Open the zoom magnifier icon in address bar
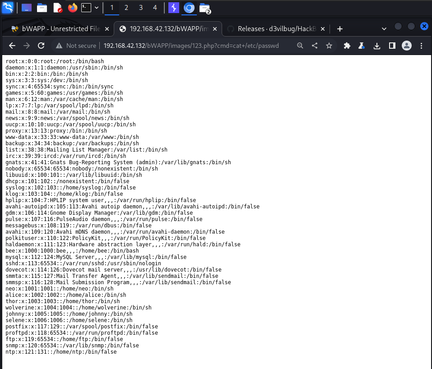The width and height of the screenshot is (432, 369). [300, 46]
